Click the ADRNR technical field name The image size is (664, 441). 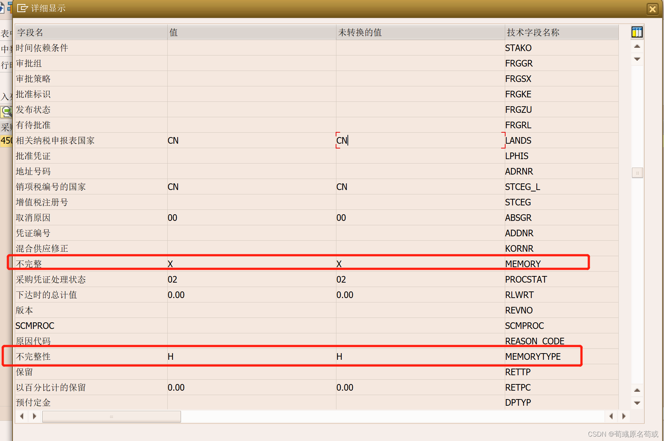pyautogui.click(x=519, y=171)
